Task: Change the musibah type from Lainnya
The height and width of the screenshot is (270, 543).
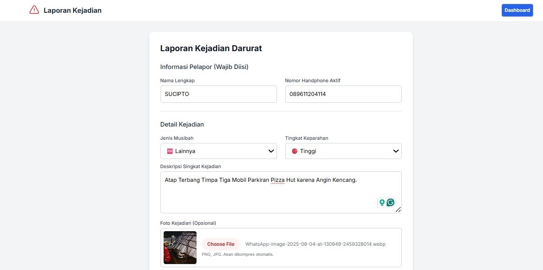Action: 218,151
